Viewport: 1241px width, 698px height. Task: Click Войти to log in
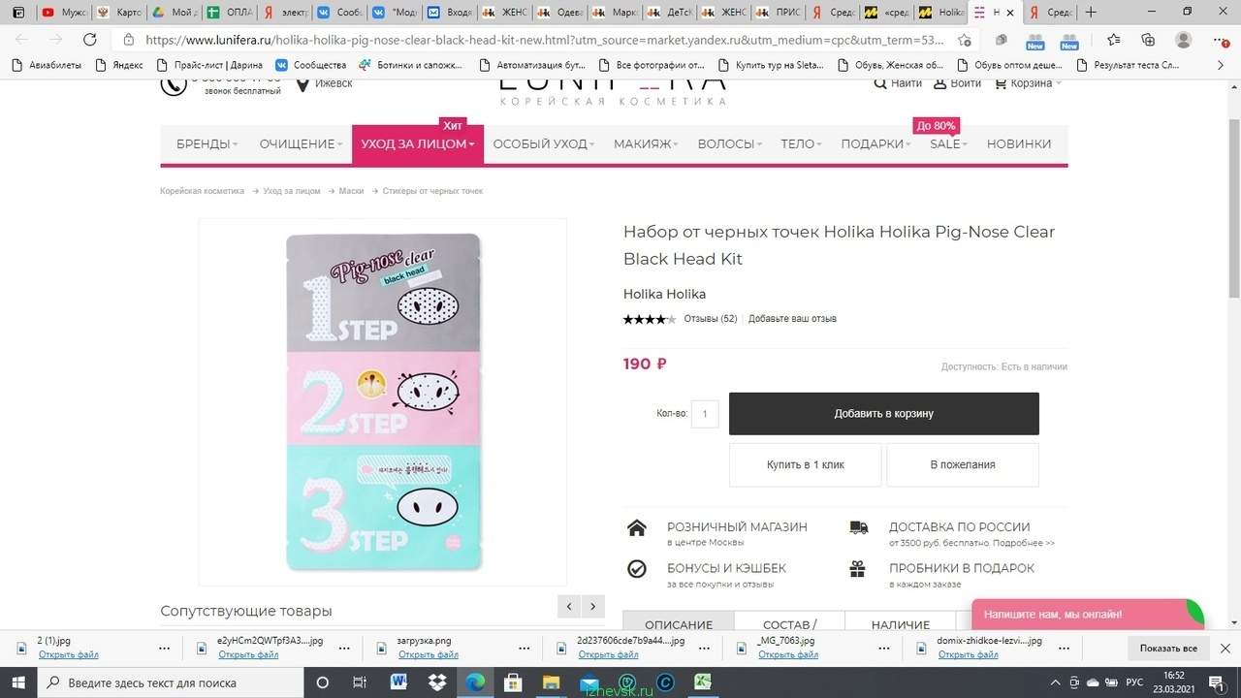click(957, 83)
